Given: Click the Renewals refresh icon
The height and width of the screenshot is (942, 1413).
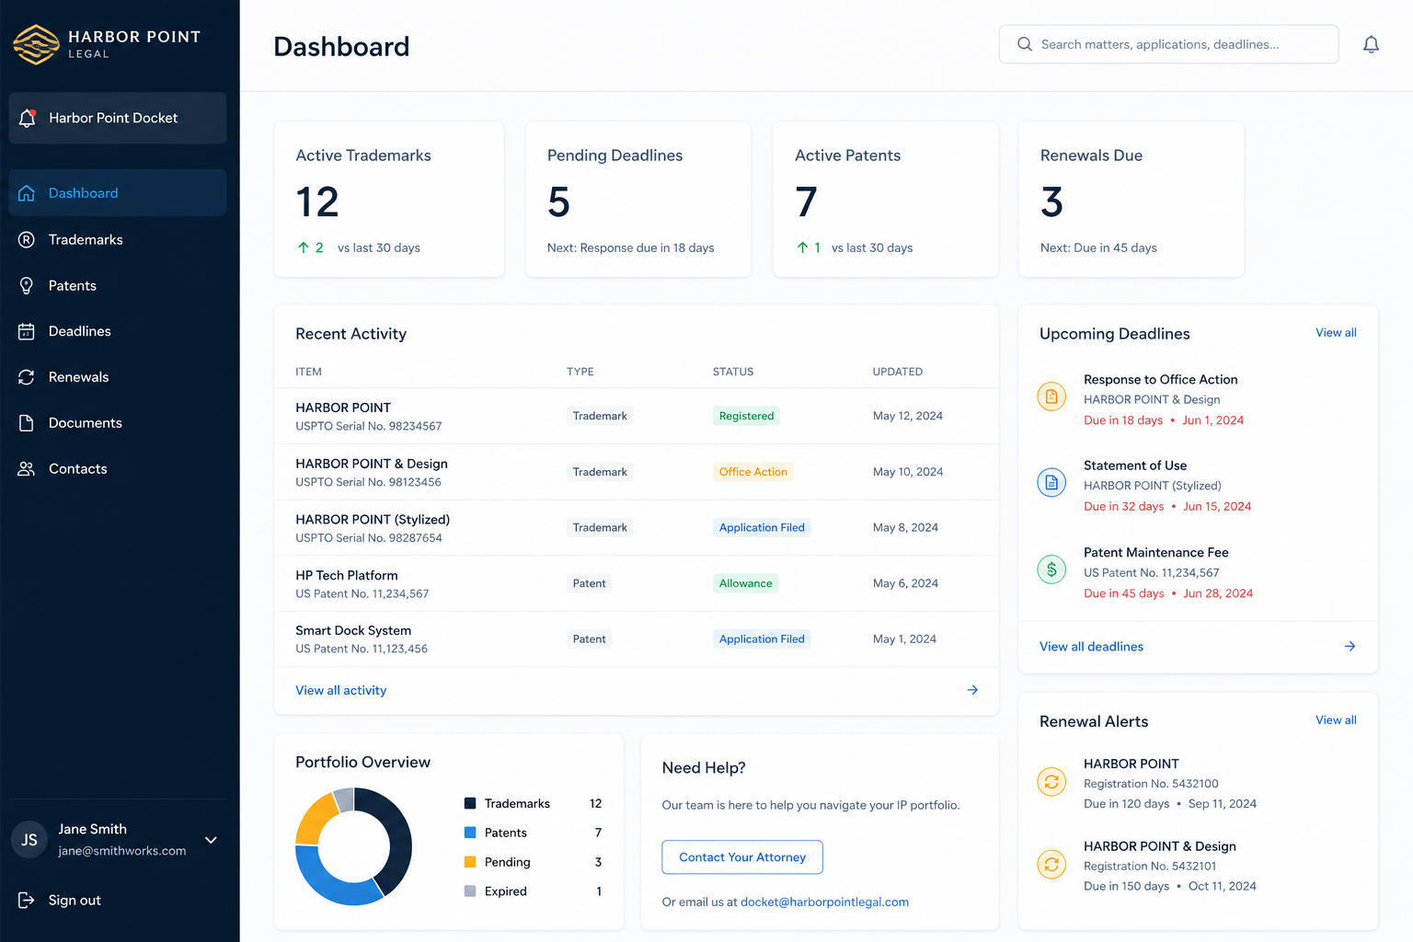Looking at the screenshot, I should tap(27, 377).
